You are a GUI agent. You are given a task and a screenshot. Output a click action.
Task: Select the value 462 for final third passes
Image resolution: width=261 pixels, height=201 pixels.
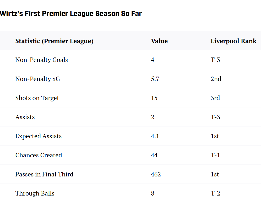pos(156,174)
